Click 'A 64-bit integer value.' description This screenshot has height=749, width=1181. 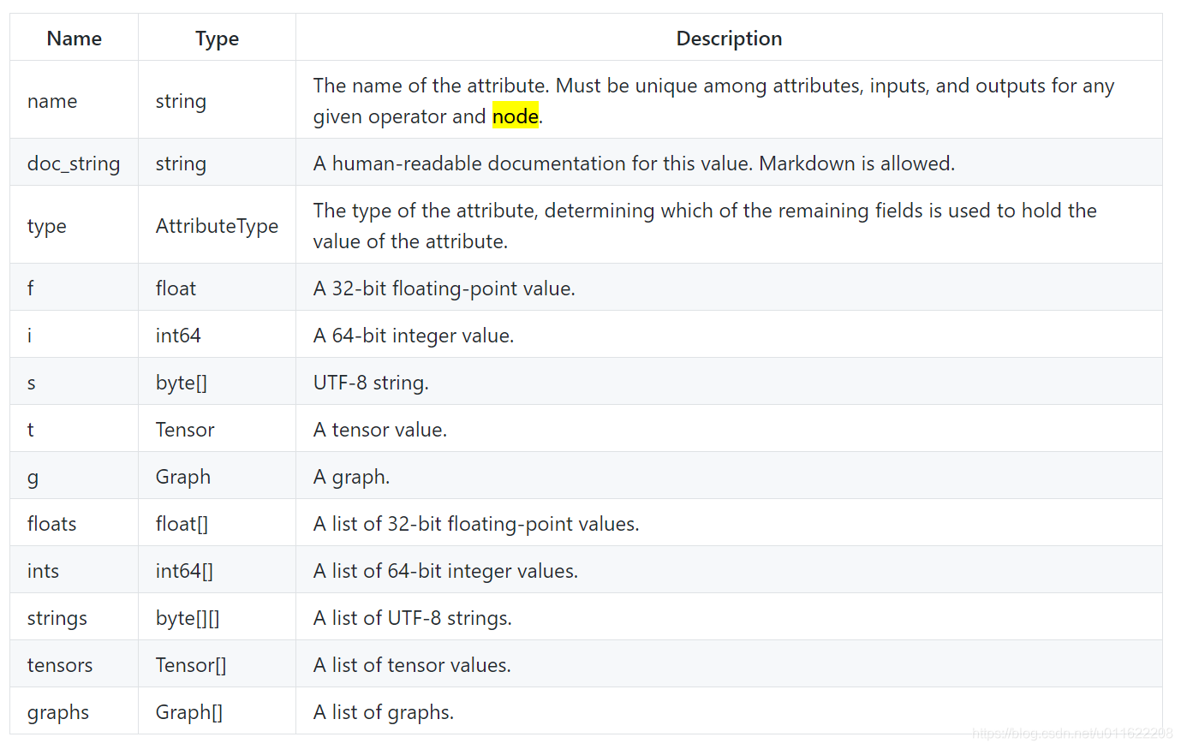pyautogui.click(x=414, y=336)
